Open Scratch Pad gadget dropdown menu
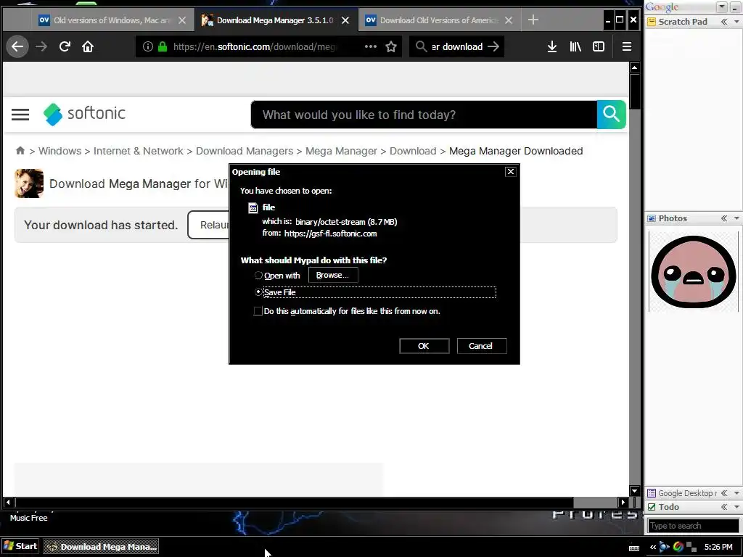This screenshot has height=557, width=743. click(736, 22)
